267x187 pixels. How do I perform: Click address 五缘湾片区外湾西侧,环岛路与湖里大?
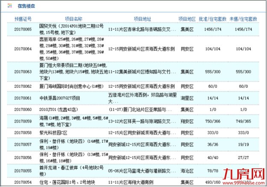(x=142, y=98)
